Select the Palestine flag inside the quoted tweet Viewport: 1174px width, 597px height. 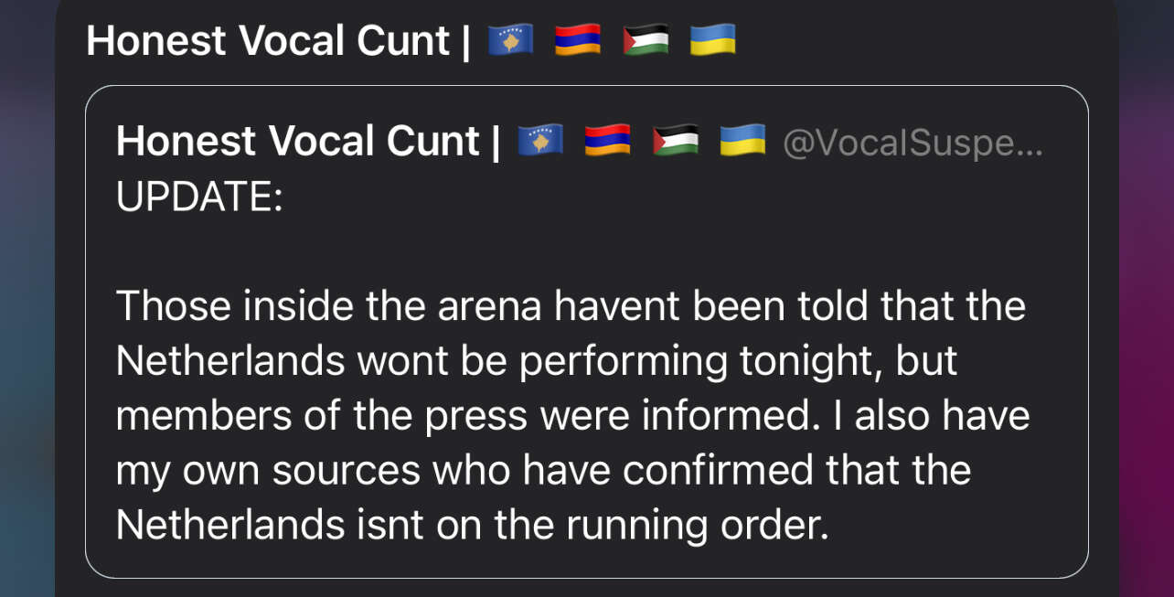click(676, 141)
